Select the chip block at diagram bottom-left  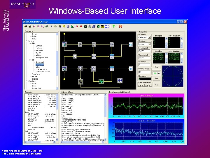tap(80, 82)
